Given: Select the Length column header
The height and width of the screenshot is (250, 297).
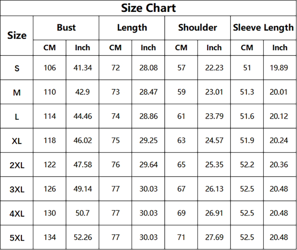Looking at the screenshot, I should (x=132, y=27).
